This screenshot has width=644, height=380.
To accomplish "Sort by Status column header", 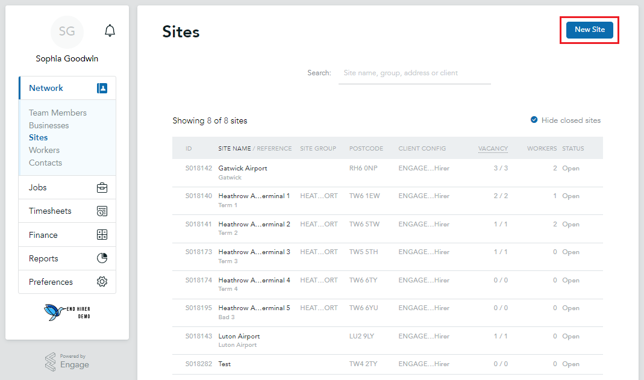I will [573, 149].
